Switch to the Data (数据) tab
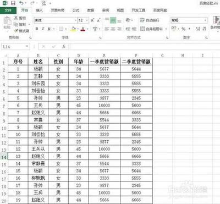Image resolution: width=220 pixels, height=204 pixels. coord(91,10)
